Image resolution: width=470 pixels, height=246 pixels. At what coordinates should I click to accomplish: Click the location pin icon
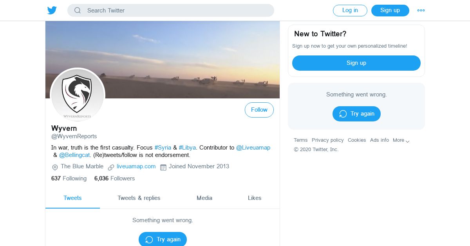pos(55,167)
